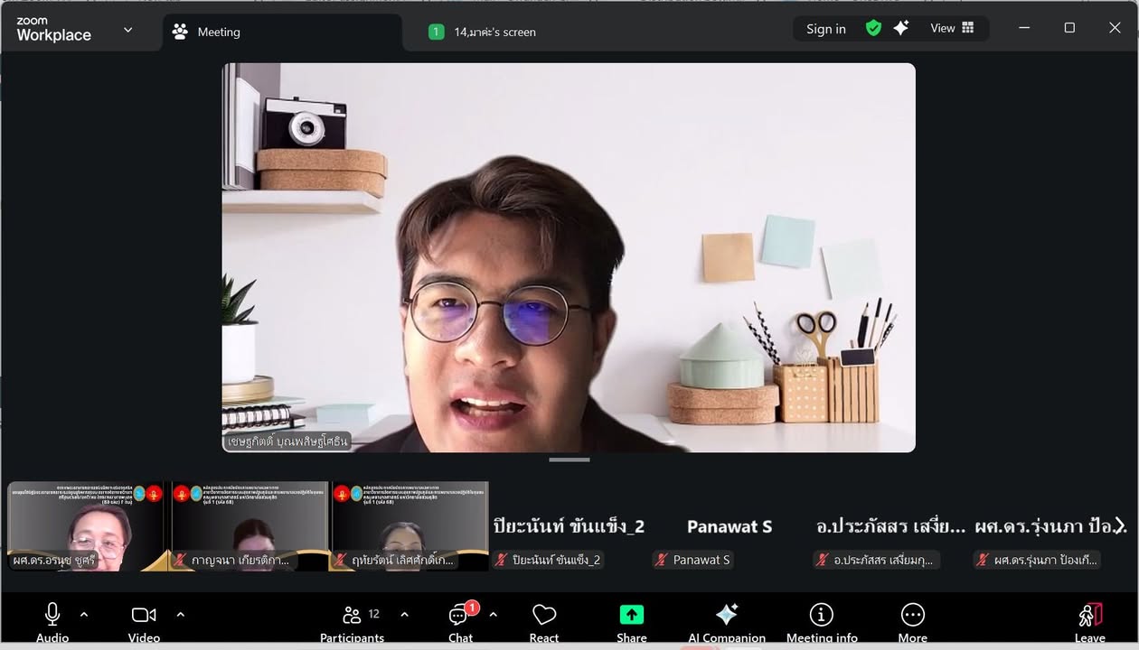Open the Participants list icon

click(353, 616)
